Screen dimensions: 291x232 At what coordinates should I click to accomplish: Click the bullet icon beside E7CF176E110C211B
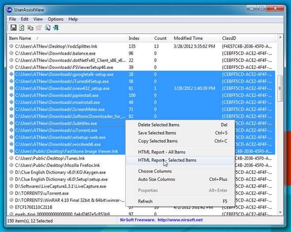point(11,207)
